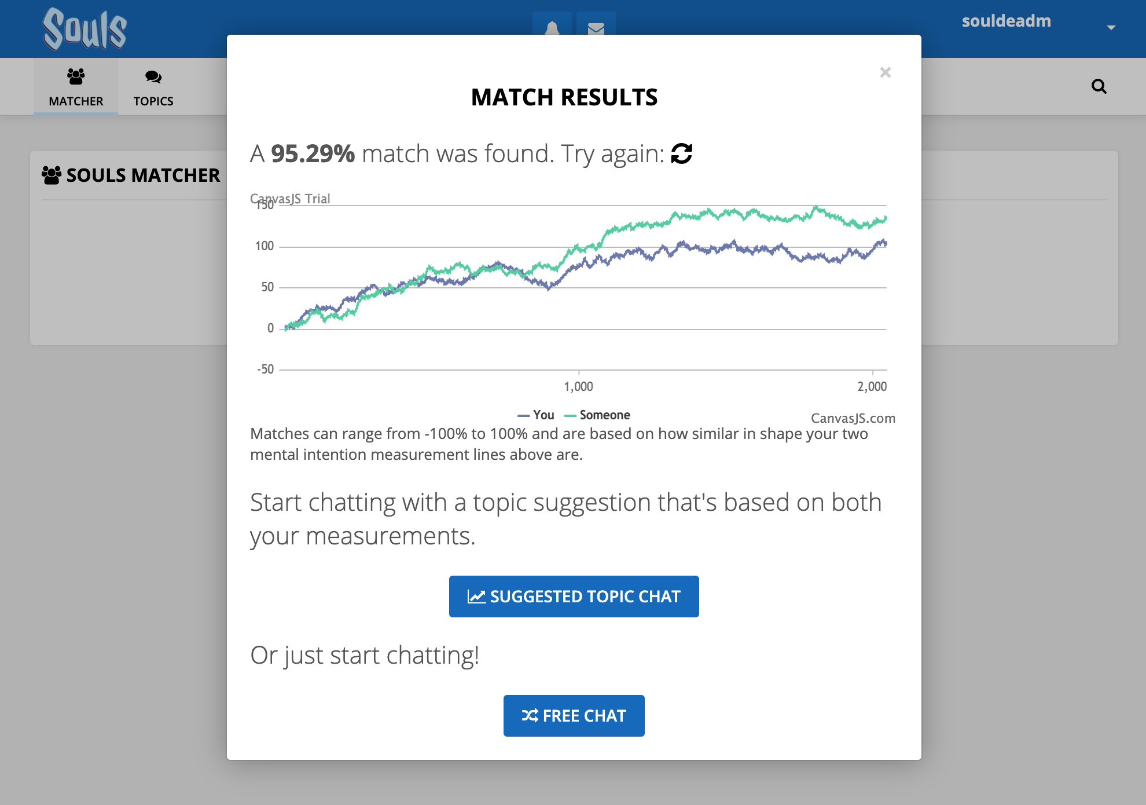Start a Free Chat
Viewport: 1146px width, 805px height.
point(574,716)
